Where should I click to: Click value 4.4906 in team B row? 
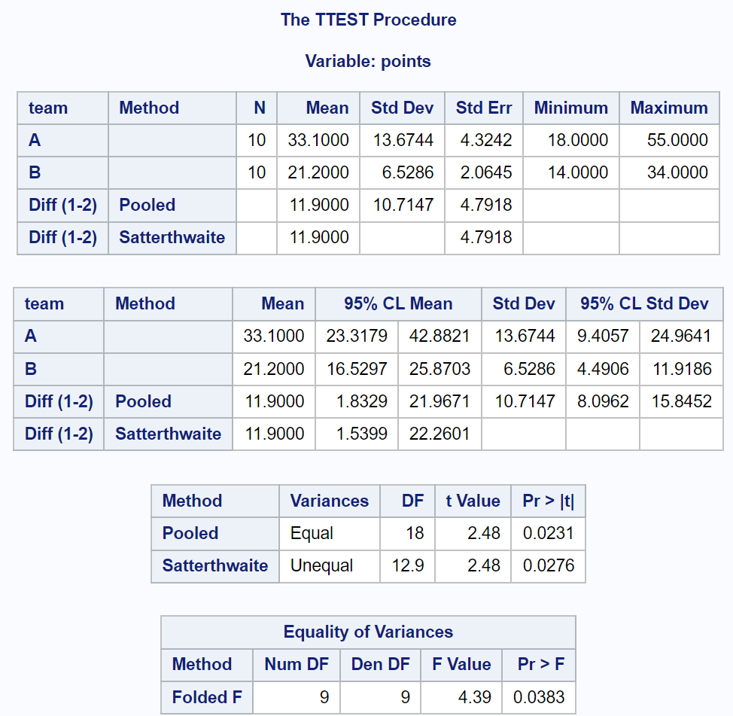click(x=603, y=369)
